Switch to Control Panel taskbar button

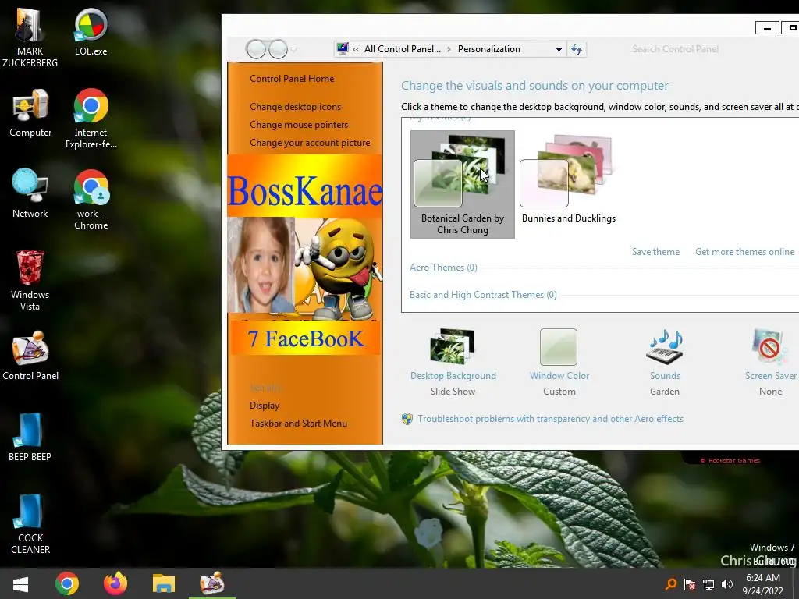point(212,583)
